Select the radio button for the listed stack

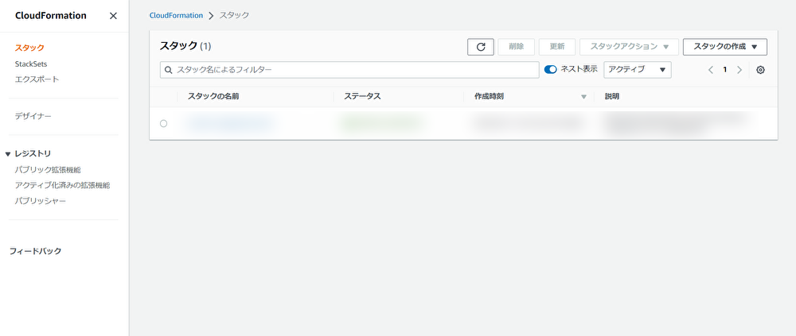[x=163, y=124]
